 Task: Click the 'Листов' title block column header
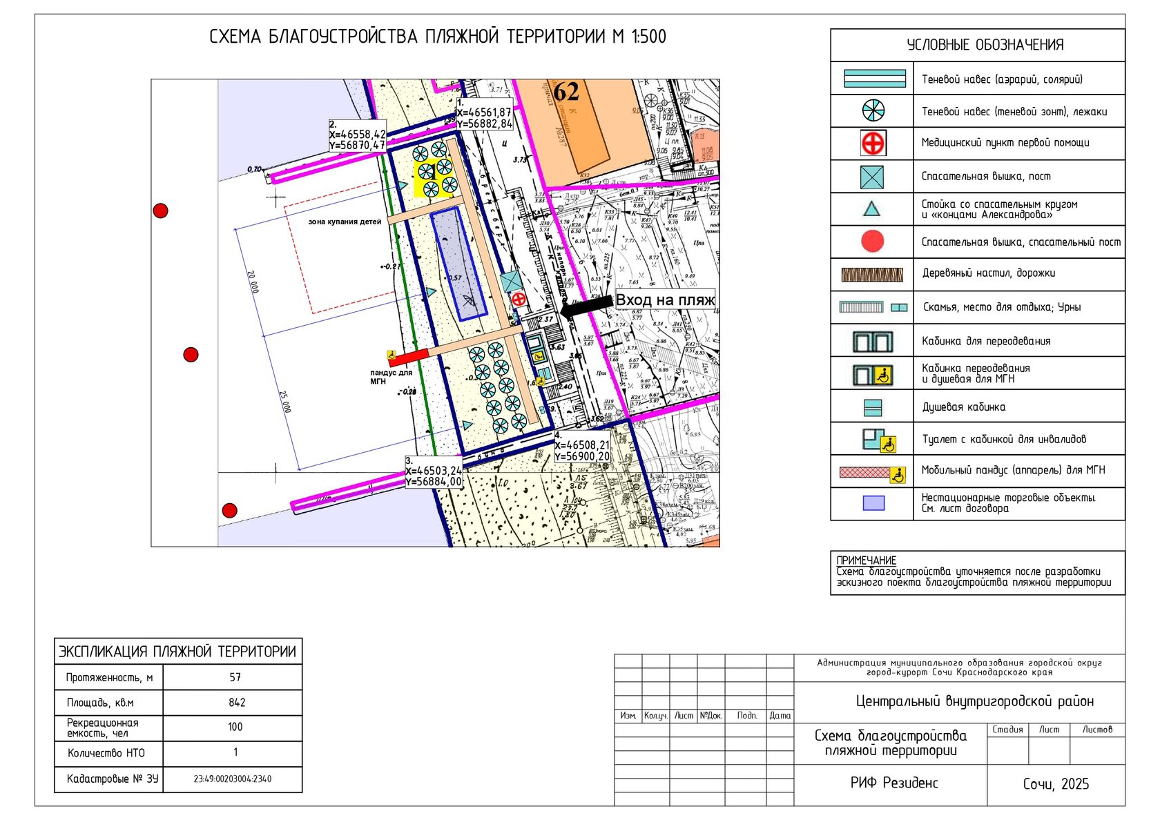pos(1097,730)
